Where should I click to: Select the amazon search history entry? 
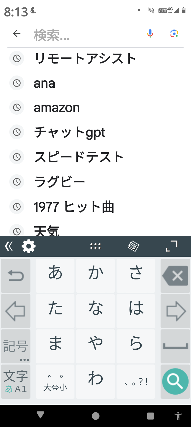click(57, 108)
